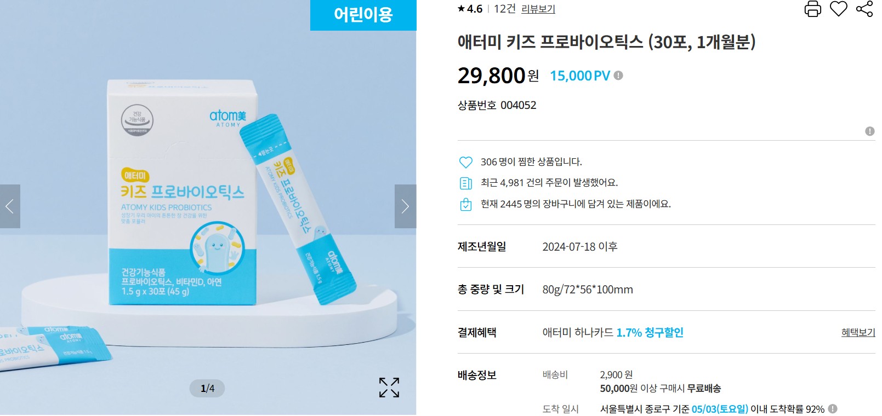This screenshot has width=882, height=416.
Task: Click the main product box image
Action: [x=182, y=192]
